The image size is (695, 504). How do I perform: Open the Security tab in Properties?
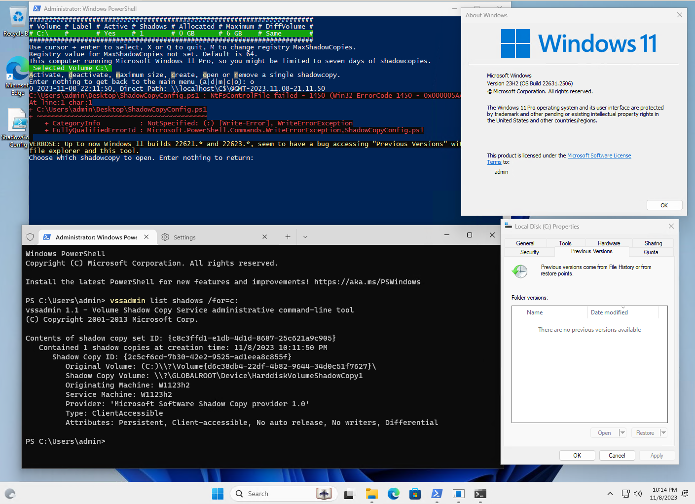[x=530, y=252]
